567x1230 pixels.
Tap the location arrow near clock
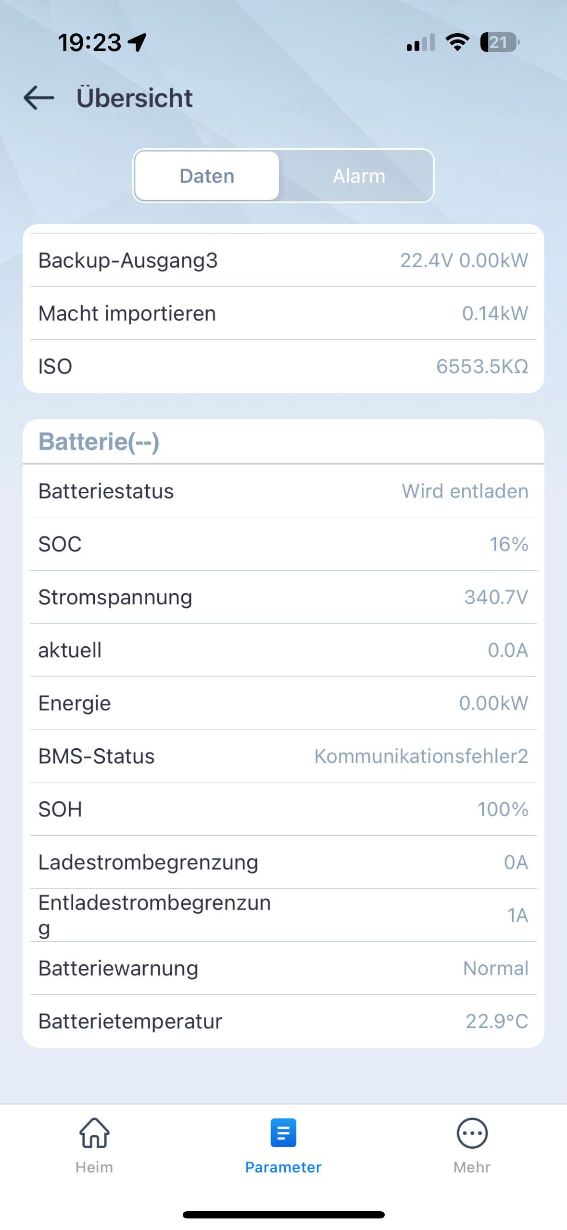coord(138,42)
